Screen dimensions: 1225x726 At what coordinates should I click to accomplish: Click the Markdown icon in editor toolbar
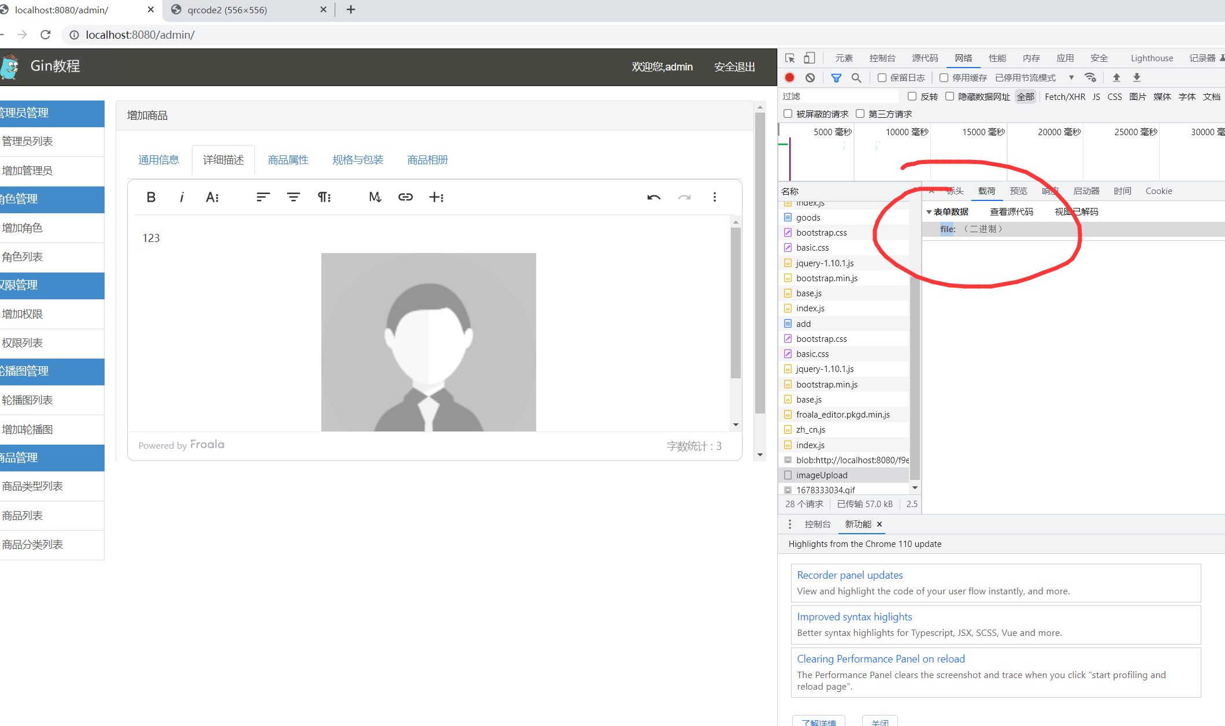pyautogui.click(x=374, y=197)
